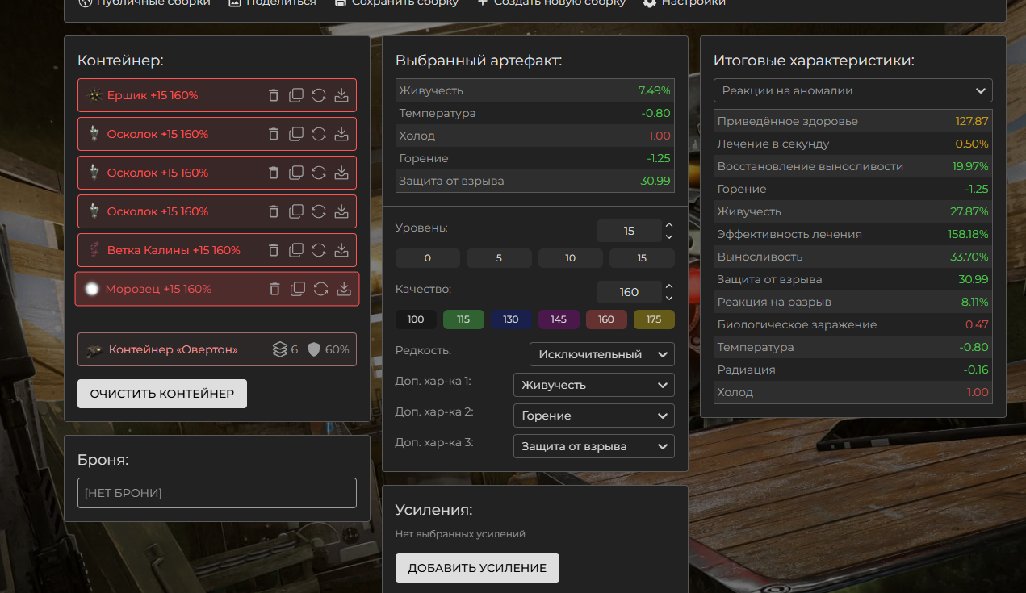Click the Ершик artifact thumbnail icon
This screenshot has height=593, width=1026.
click(94, 95)
